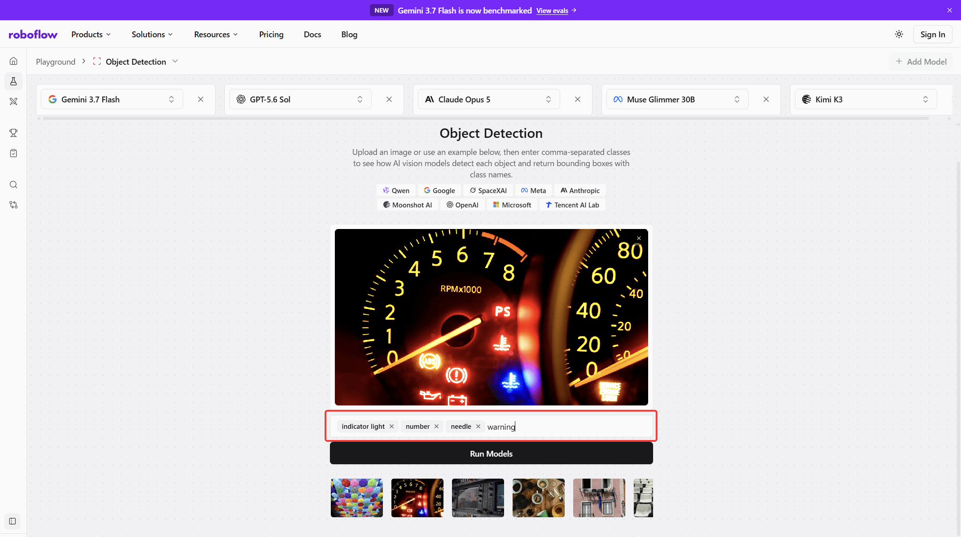Delete the 'number' class tag

point(436,427)
